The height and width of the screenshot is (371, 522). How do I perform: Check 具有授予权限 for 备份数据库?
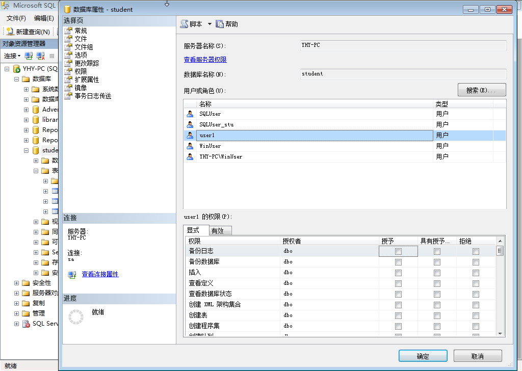pyautogui.click(x=437, y=262)
